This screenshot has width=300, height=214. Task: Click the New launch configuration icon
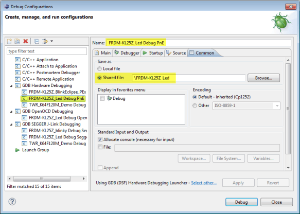click(x=9, y=41)
